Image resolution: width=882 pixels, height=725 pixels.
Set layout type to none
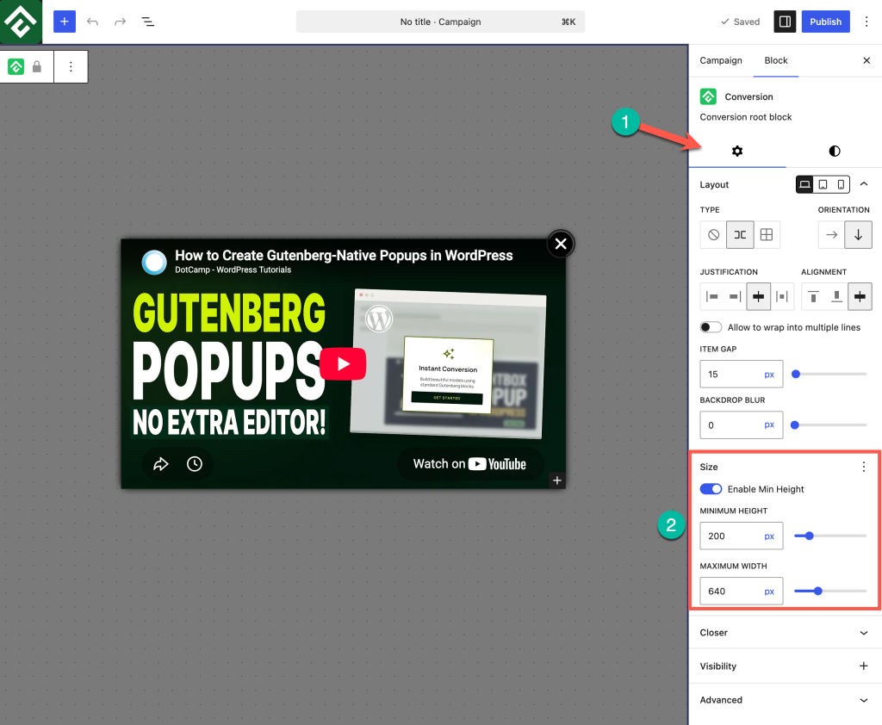point(713,234)
